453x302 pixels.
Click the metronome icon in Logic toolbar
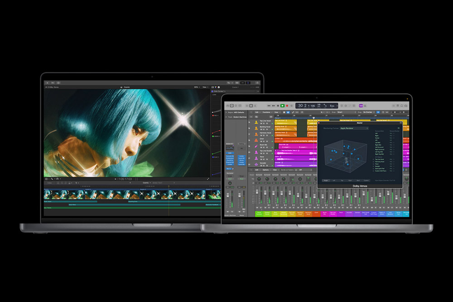tap(365, 105)
